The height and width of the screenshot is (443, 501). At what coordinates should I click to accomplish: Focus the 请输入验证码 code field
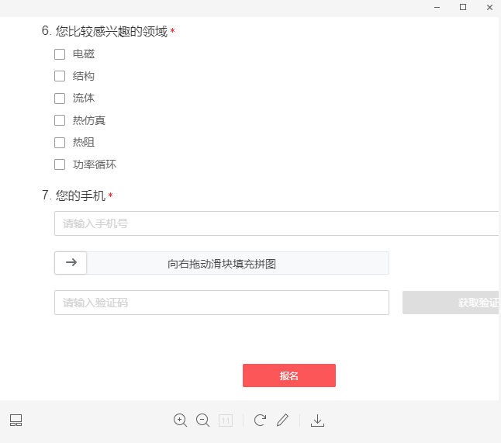coord(221,303)
